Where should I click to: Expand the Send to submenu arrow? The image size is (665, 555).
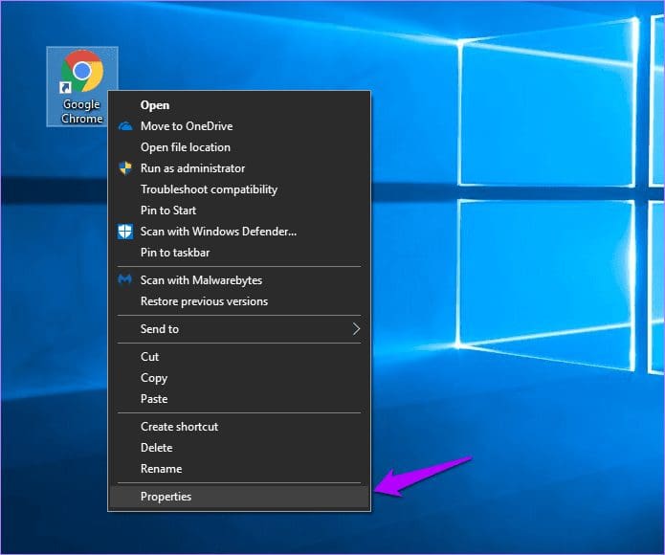tap(356, 329)
